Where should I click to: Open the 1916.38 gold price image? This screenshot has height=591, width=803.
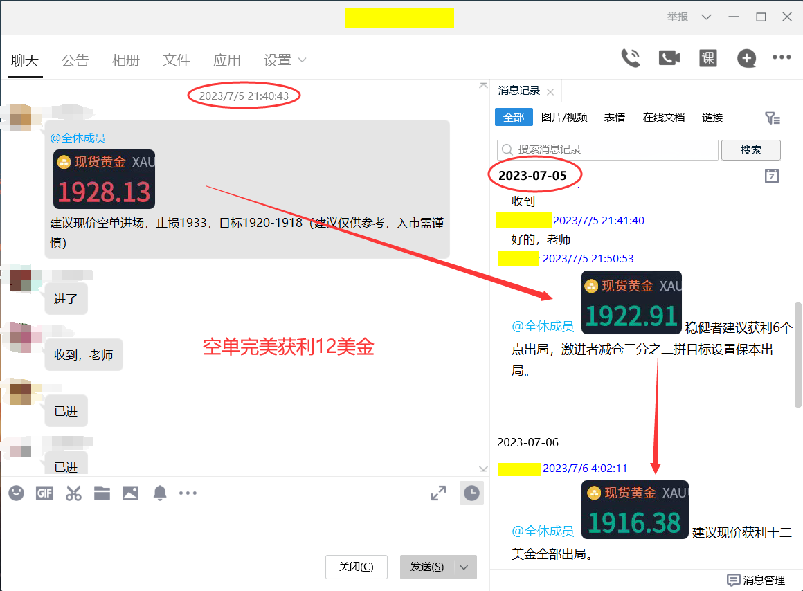(x=635, y=509)
